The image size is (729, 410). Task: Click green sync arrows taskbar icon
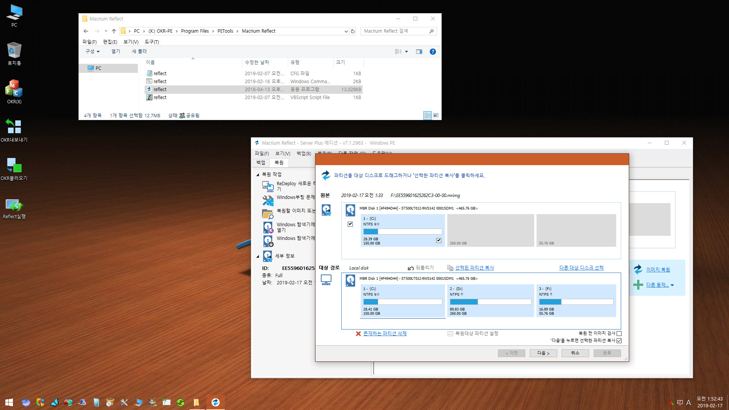point(181,402)
